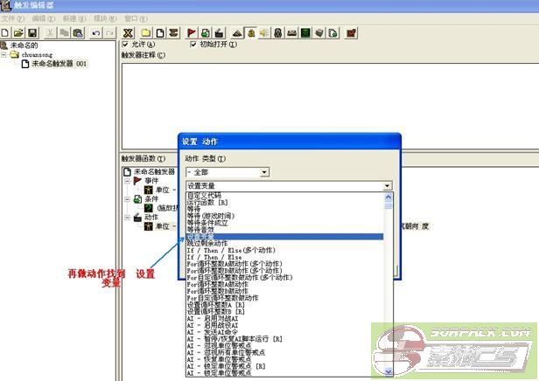Select 未命名触发器 001 in tree
The width and height of the screenshot is (539, 381).
tap(59, 64)
